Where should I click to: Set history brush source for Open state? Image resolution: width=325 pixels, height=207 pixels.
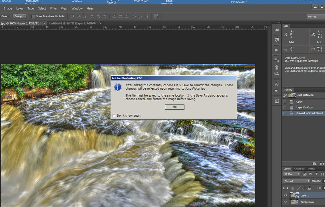285,102
